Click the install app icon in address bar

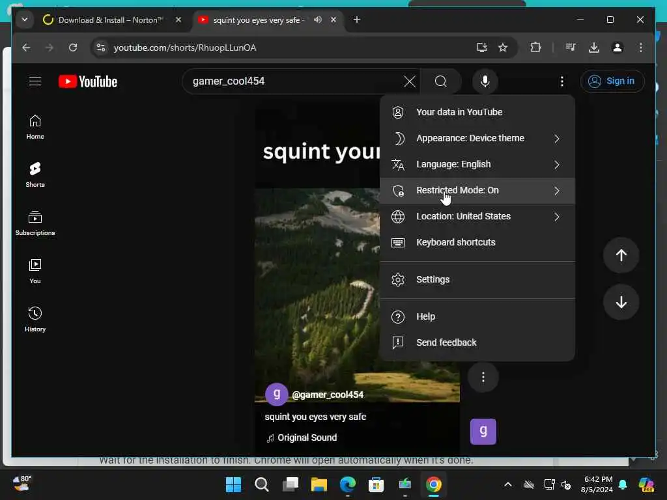[481, 48]
